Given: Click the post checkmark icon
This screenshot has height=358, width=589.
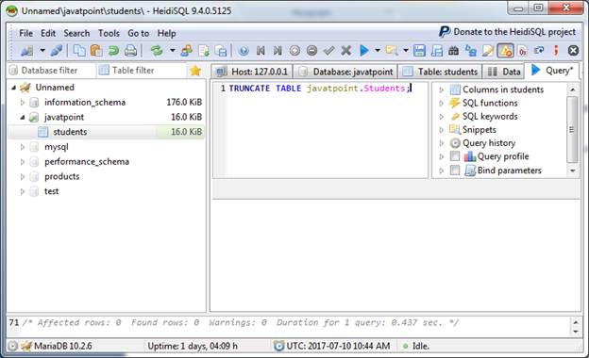Looking at the screenshot, I should [329, 50].
